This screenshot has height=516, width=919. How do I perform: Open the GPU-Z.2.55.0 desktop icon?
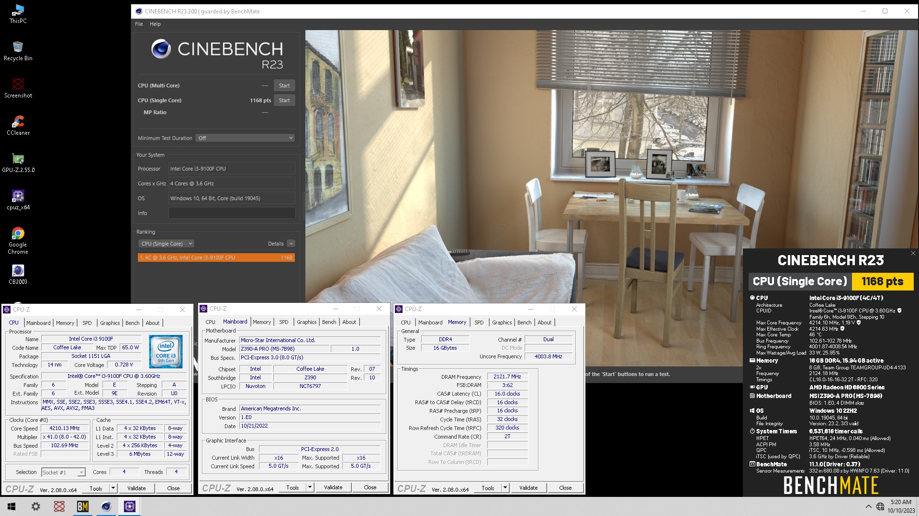(18, 162)
